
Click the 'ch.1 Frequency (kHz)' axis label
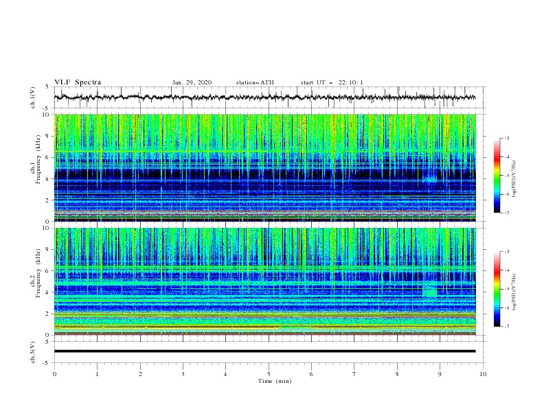[x=35, y=159]
